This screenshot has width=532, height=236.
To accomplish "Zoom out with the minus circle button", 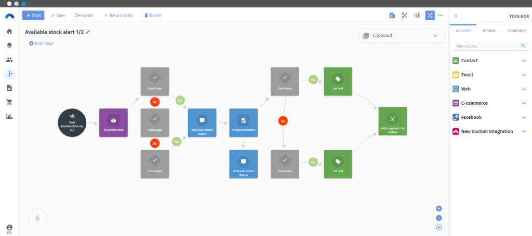I will pyautogui.click(x=438, y=218).
